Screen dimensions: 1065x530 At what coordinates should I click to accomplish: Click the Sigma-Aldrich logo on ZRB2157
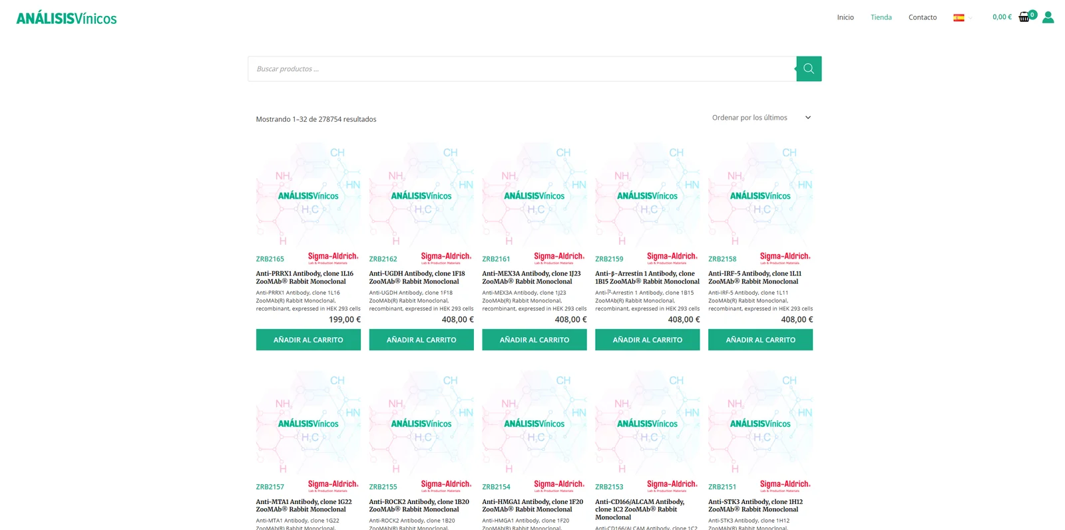[x=333, y=486]
